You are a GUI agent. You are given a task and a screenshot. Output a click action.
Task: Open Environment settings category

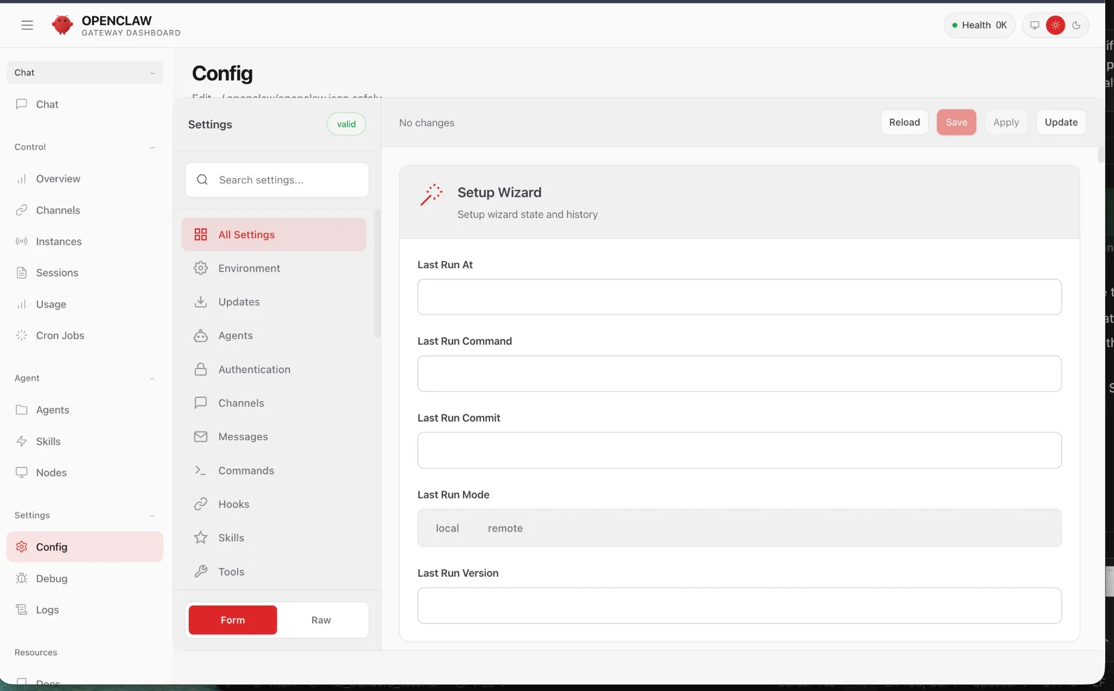tap(274, 268)
